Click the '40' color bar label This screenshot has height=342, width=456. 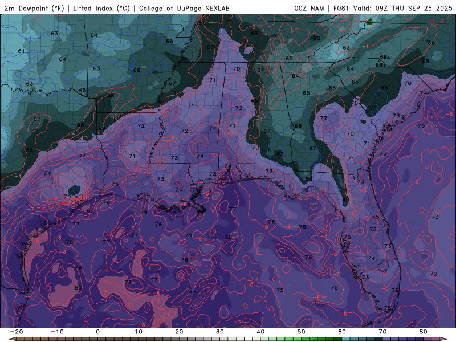pyautogui.click(x=260, y=332)
